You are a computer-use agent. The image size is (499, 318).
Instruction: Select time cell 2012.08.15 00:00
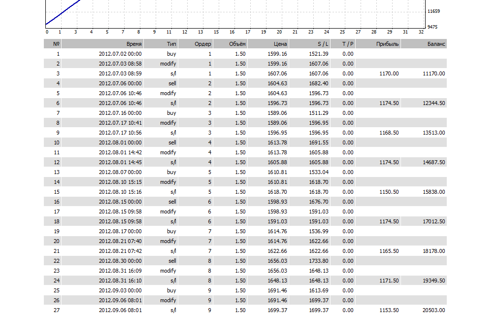[120, 202]
